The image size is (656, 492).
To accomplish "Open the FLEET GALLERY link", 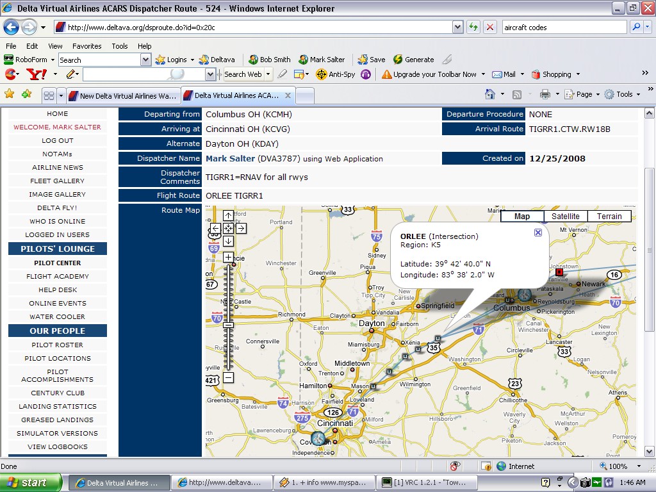I will [x=57, y=181].
